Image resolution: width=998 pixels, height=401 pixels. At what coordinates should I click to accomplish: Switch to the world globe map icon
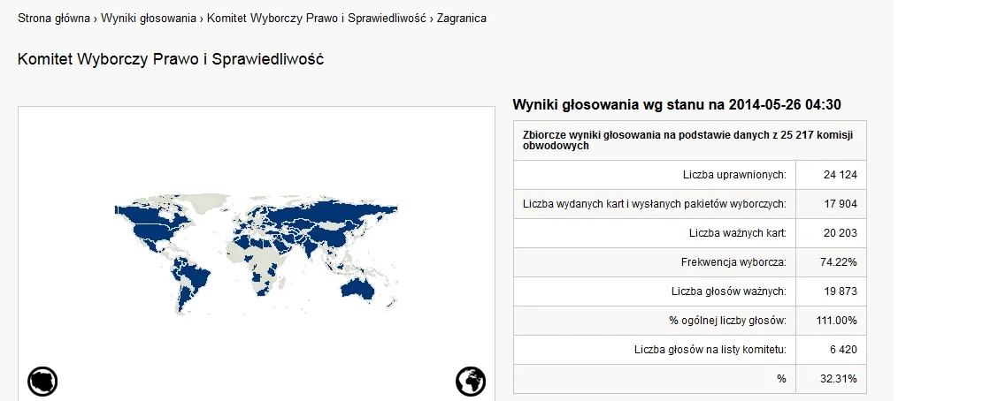(471, 382)
